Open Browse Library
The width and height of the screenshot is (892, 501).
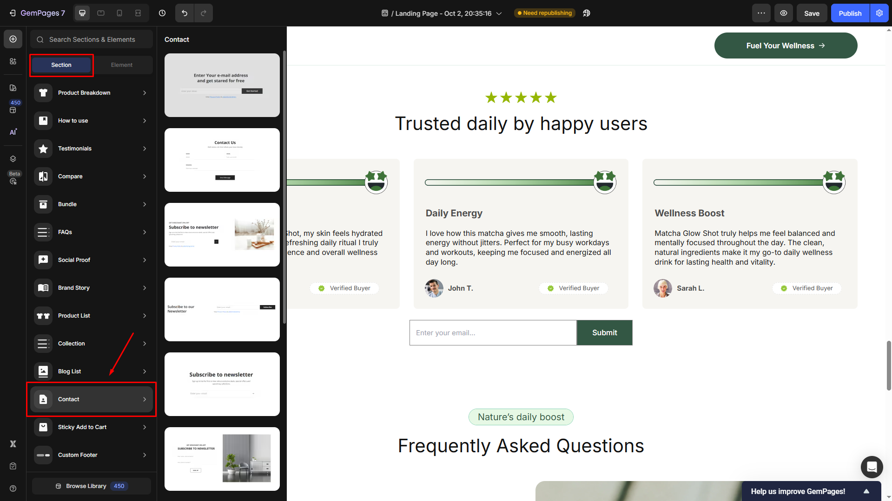tap(92, 486)
